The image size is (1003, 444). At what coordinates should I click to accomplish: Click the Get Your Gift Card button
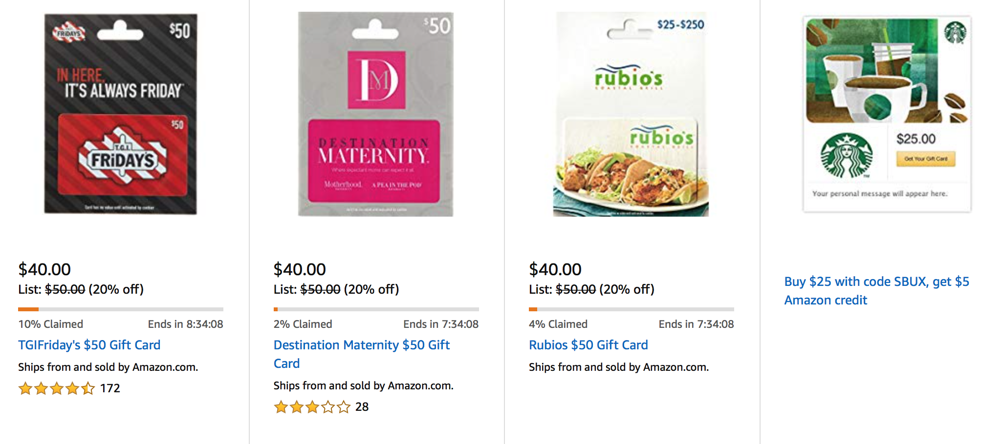[x=925, y=159]
